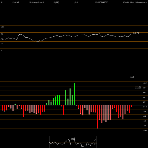Click the 'Camlin Fine Sciences' company name
This screenshot has height=148, width=148.
132,2
